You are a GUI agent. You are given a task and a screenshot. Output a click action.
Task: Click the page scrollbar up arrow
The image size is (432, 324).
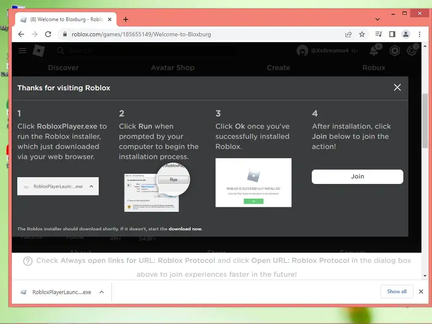(425, 46)
